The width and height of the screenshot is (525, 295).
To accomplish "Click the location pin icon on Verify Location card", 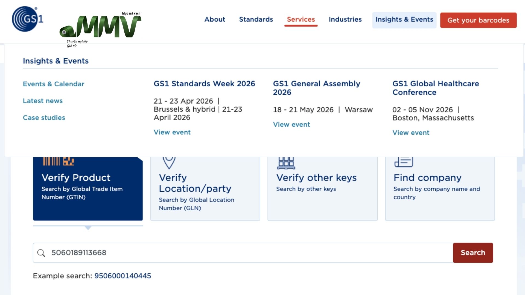I will pyautogui.click(x=169, y=163).
